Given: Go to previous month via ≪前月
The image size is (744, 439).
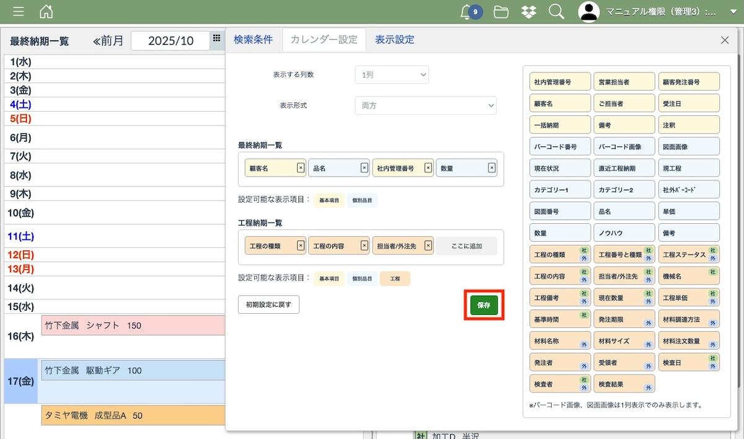Looking at the screenshot, I should [x=108, y=41].
